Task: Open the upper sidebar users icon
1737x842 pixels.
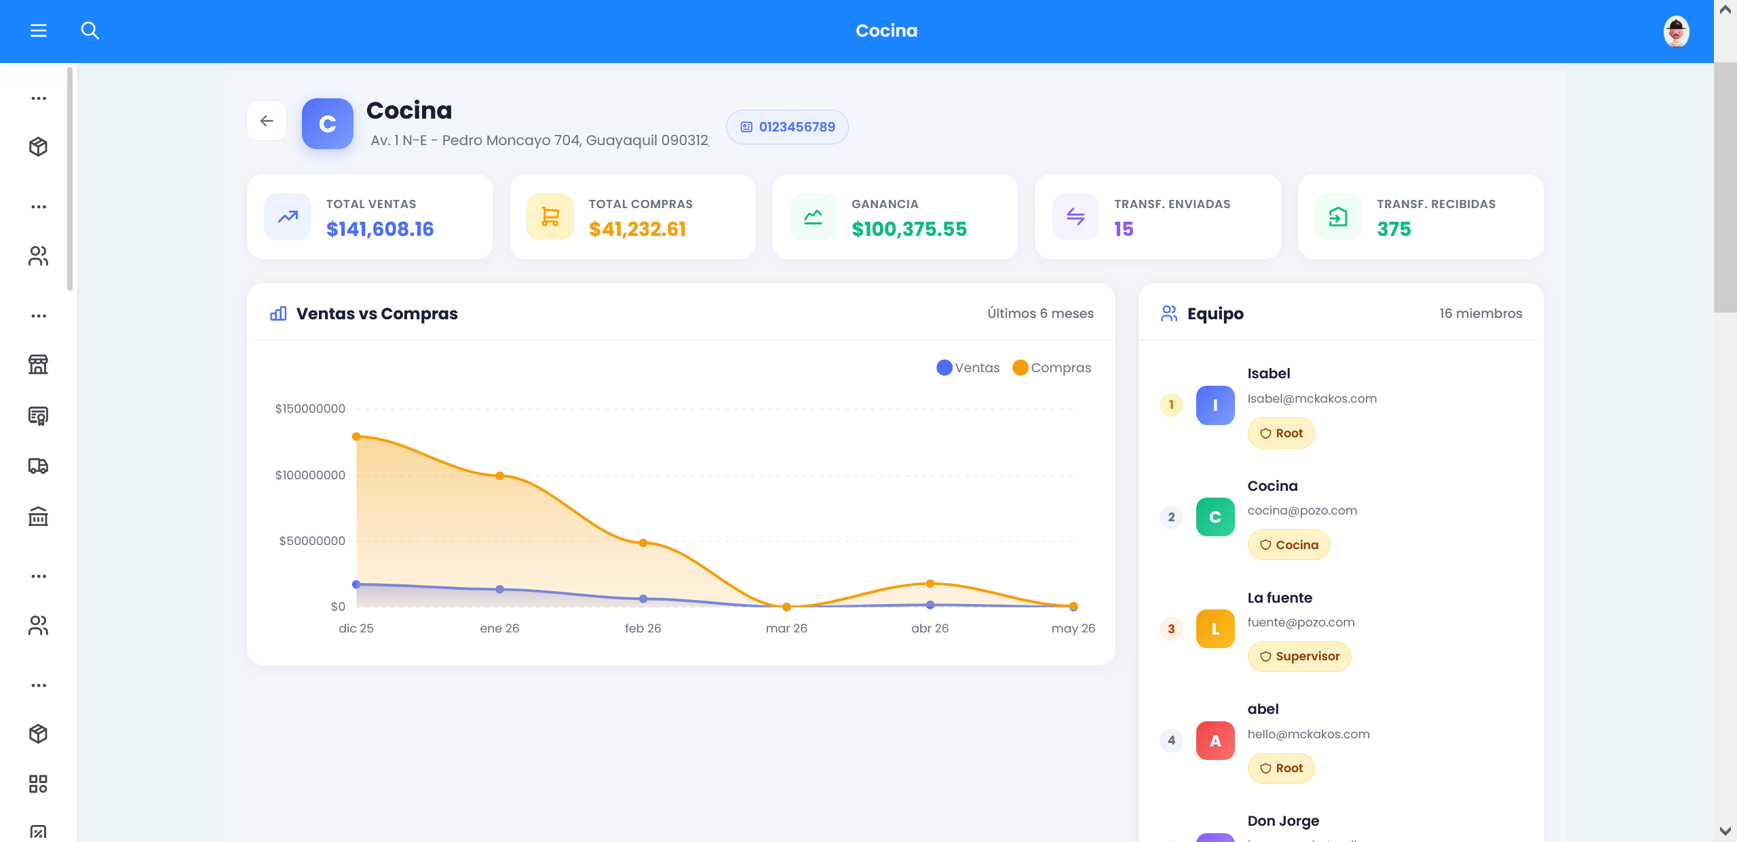Action: click(x=38, y=256)
